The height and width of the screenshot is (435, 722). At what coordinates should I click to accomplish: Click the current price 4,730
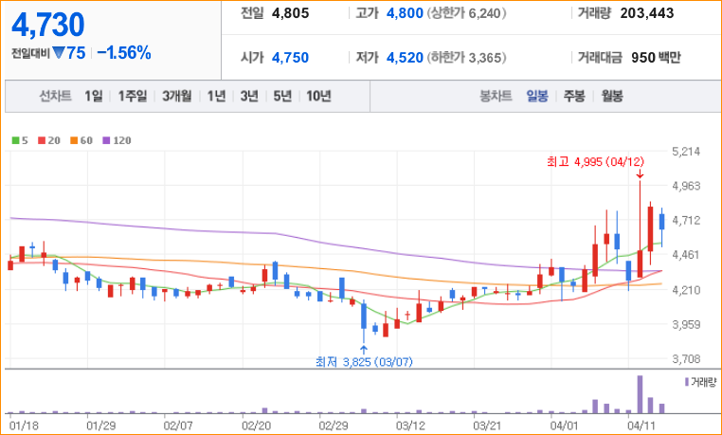[x=48, y=25]
